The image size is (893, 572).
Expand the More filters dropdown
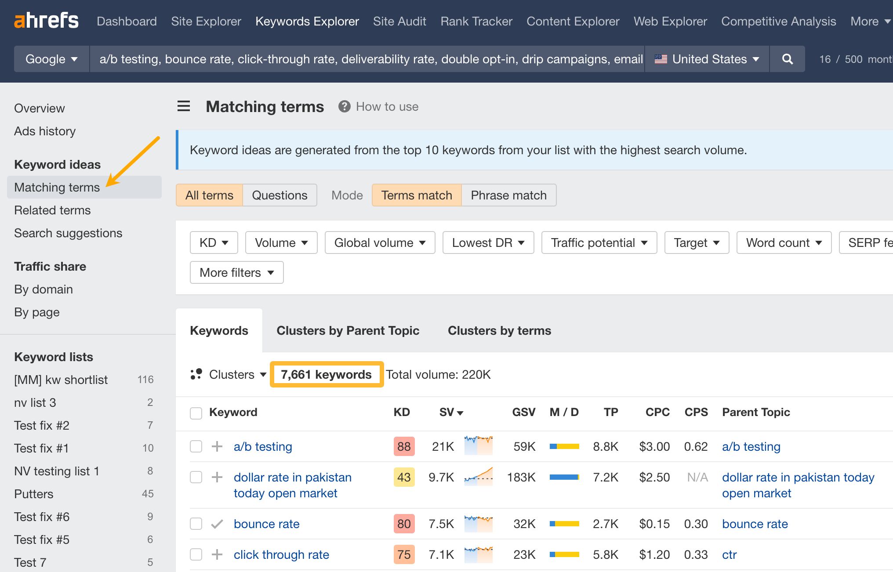pyautogui.click(x=236, y=272)
